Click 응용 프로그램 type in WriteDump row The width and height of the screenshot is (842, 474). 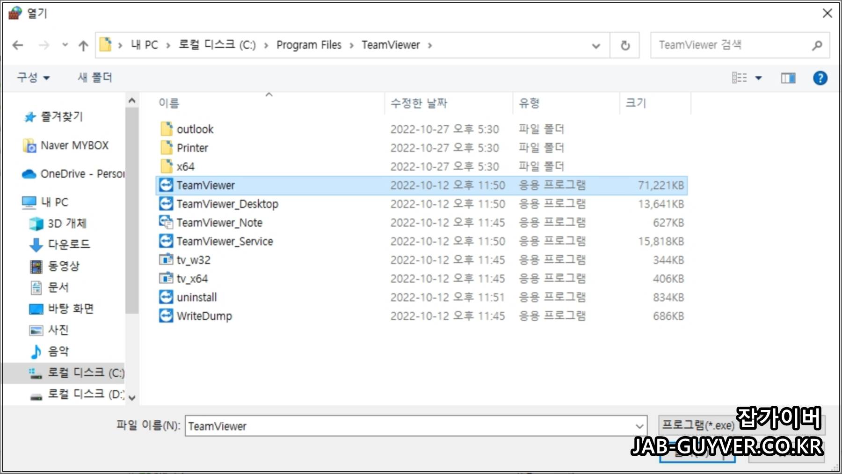552,316
